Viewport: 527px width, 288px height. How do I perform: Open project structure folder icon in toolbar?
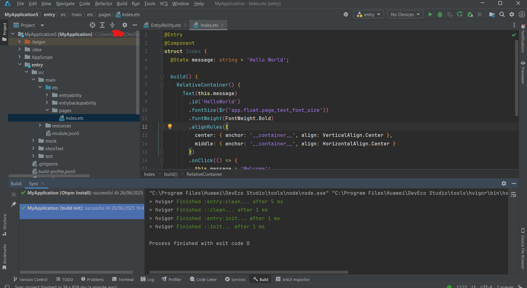coord(492,14)
